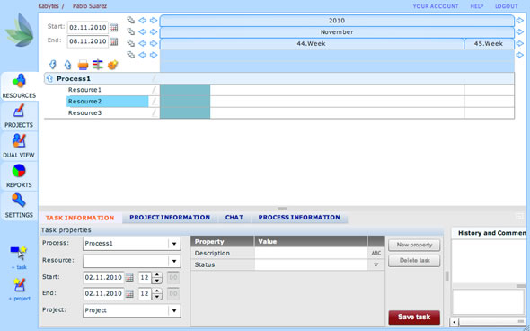Switch to Dual View in sidebar
The image size is (530, 331).
pyautogui.click(x=19, y=146)
